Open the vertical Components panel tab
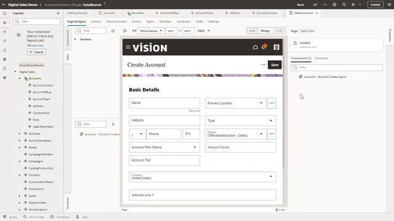Image resolution: width=394 pixels, height=221 pixels. point(68,38)
